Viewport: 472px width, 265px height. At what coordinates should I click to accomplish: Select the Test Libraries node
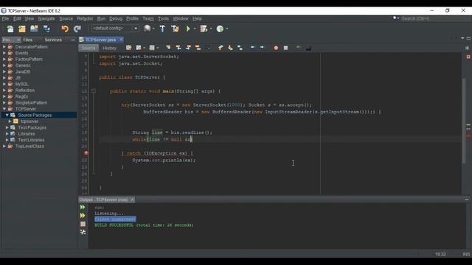point(31,140)
